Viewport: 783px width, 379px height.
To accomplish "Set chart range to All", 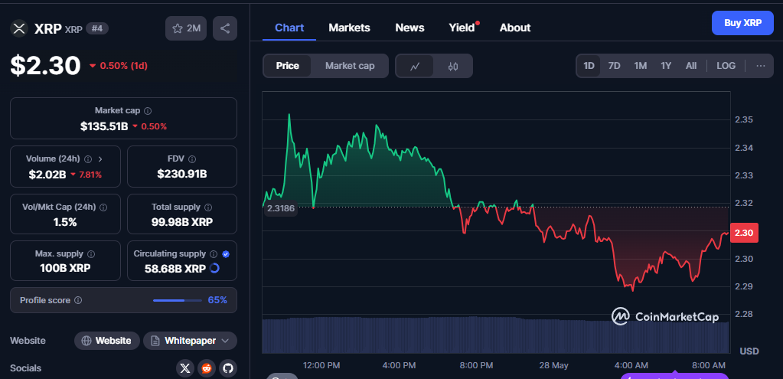I will pyautogui.click(x=691, y=66).
